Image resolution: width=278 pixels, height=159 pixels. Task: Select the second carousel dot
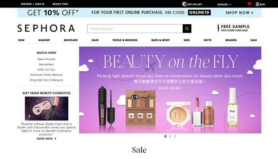pos(170,136)
